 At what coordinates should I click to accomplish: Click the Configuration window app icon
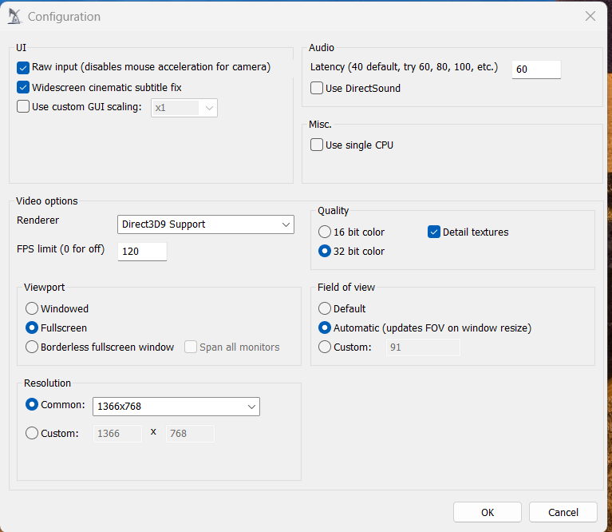coord(14,17)
